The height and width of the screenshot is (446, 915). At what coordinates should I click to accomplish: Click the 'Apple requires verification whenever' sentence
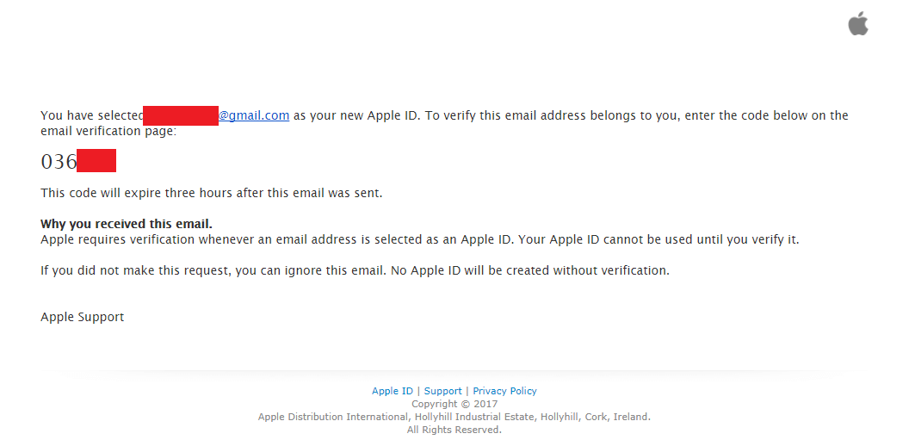(419, 239)
